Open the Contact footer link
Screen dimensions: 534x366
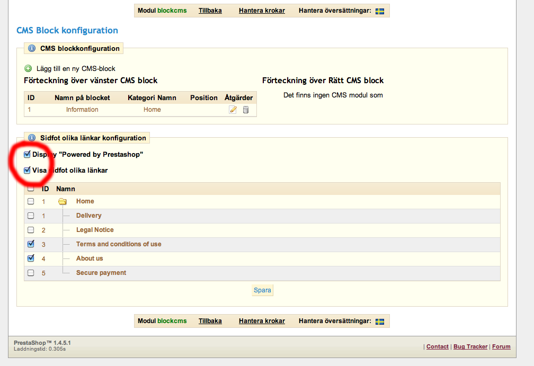(437, 346)
